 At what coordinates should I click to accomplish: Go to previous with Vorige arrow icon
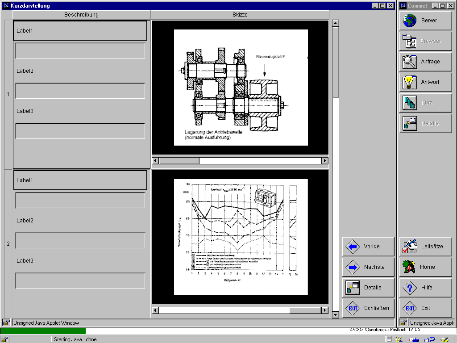point(353,247)
